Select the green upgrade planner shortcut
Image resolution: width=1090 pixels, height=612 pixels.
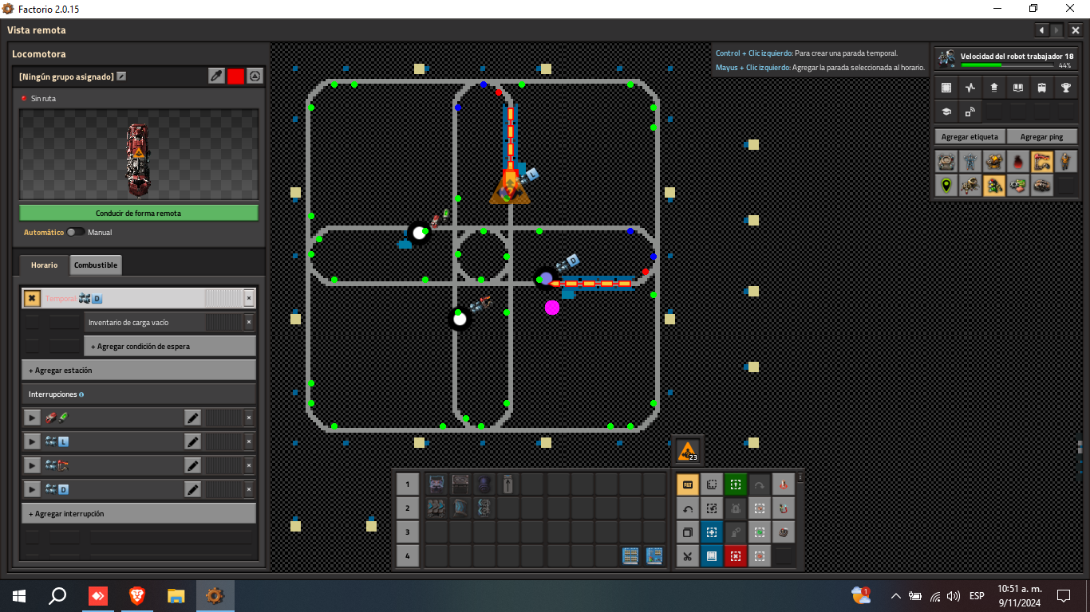click(735, 484)
